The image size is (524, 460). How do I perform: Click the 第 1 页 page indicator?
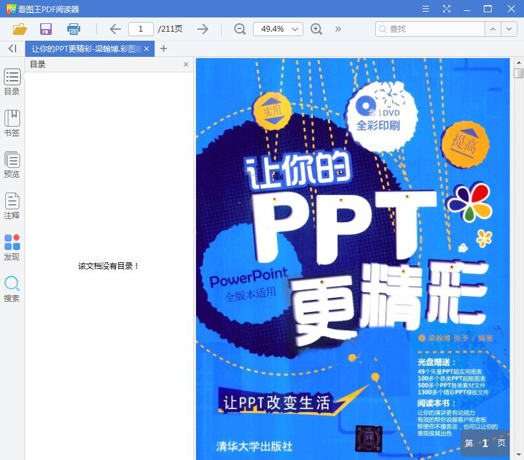[x=485, y=443]
